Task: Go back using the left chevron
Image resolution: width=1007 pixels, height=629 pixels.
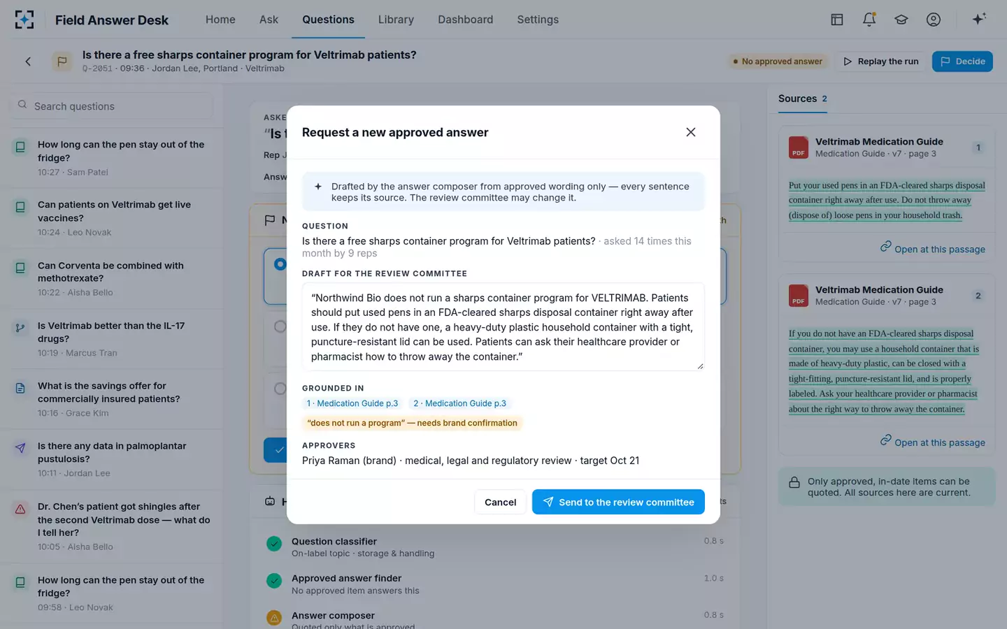Action: (28, 62)
